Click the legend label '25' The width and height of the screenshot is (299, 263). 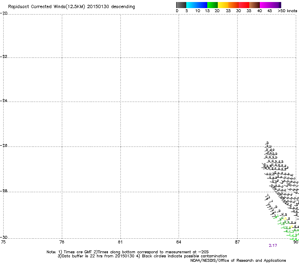pos(228,11)
